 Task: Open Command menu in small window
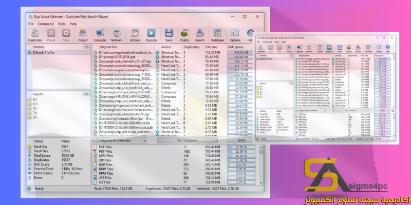(267, 42)
